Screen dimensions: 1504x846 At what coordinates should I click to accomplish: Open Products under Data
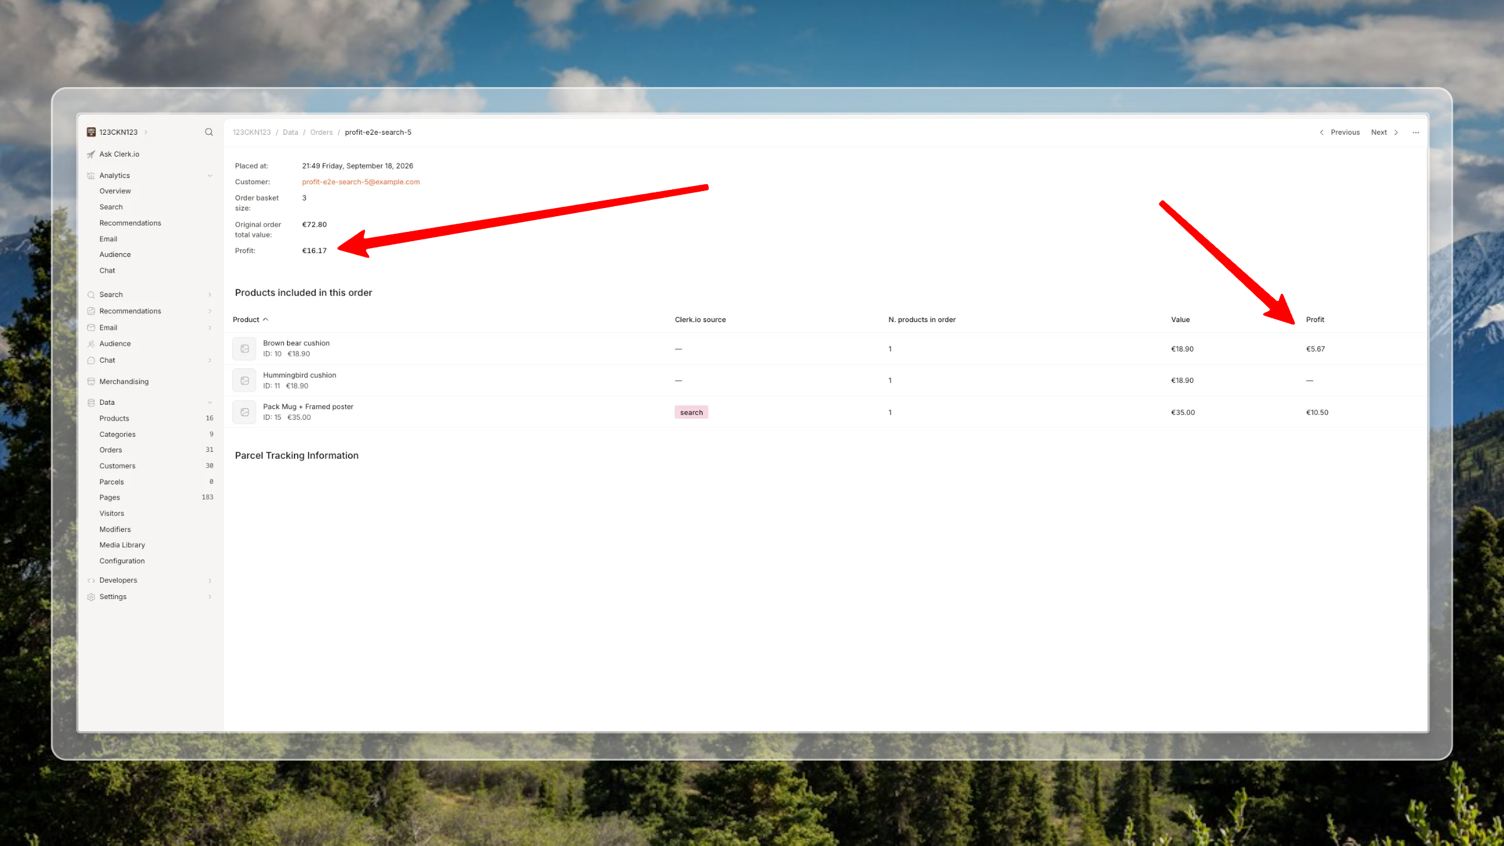[114, 419]
